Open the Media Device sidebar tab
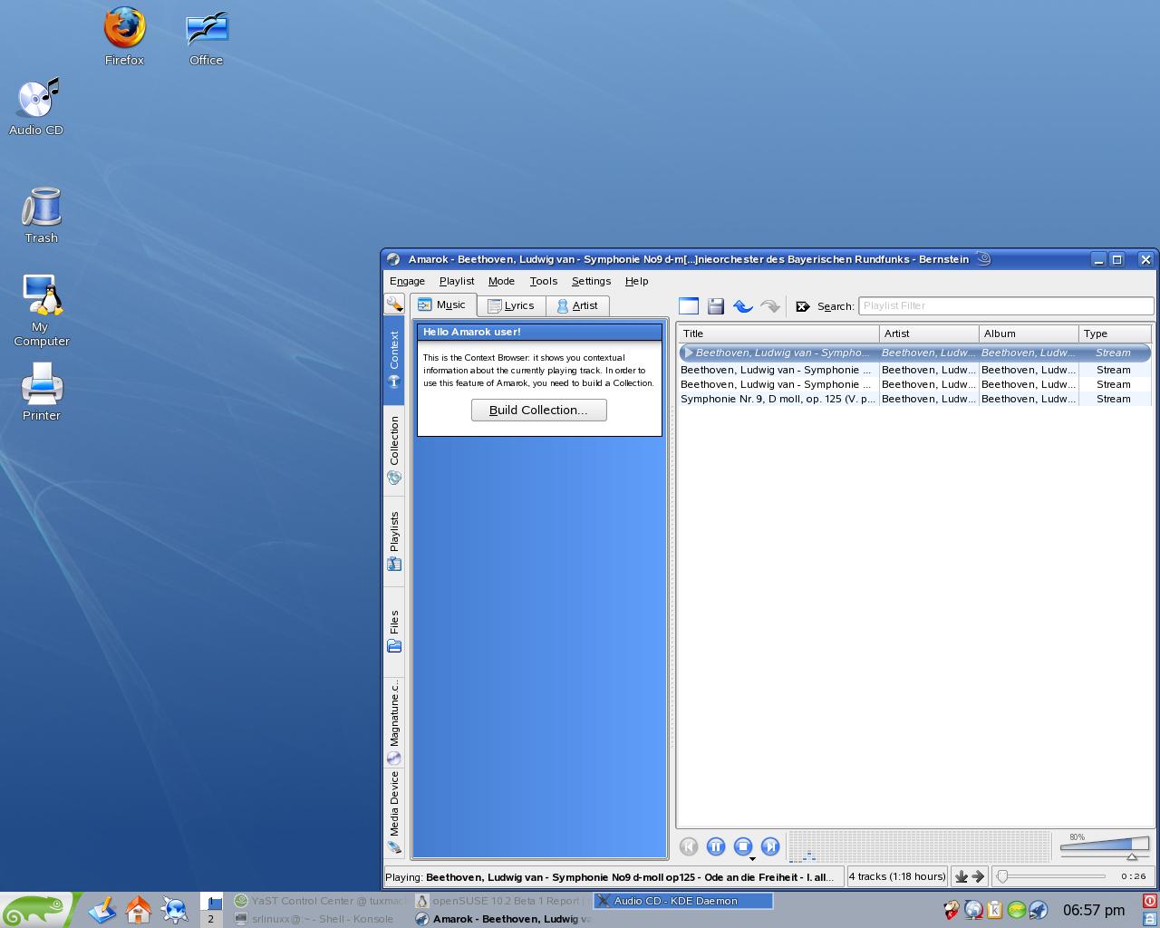Image resolution: width=1160 pixels, height=928 pixels. coord(394,812)
